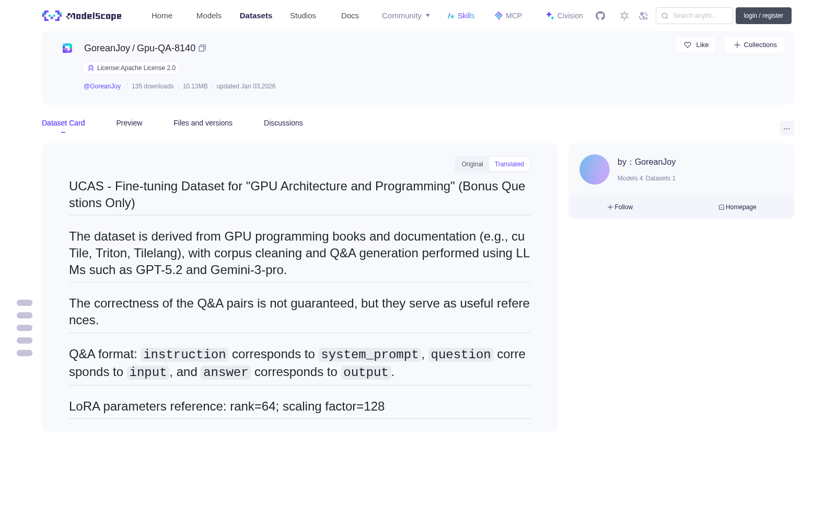Image resolution: width=836 pixels, height=523 pixels.
Task: Open the MCP page
Action: click(508, 16)
